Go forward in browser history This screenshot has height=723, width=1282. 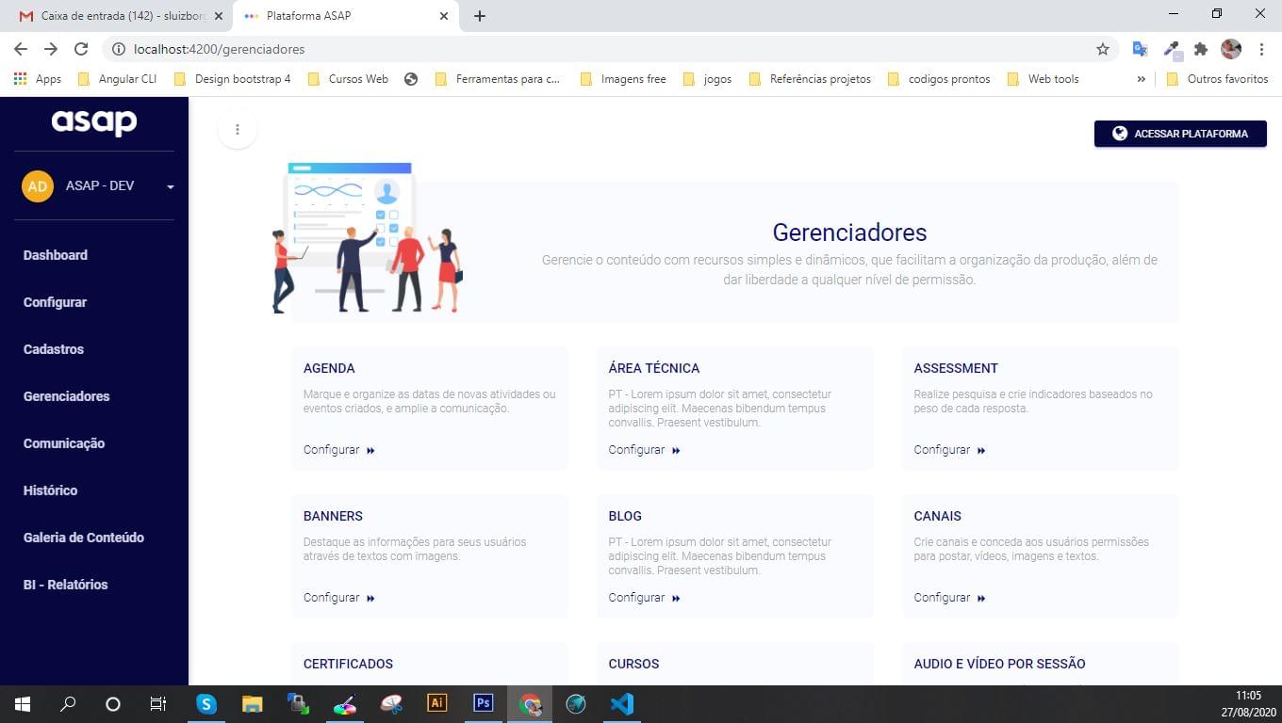click(51, 49)
